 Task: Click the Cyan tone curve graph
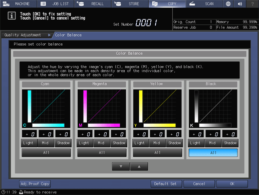46,109
